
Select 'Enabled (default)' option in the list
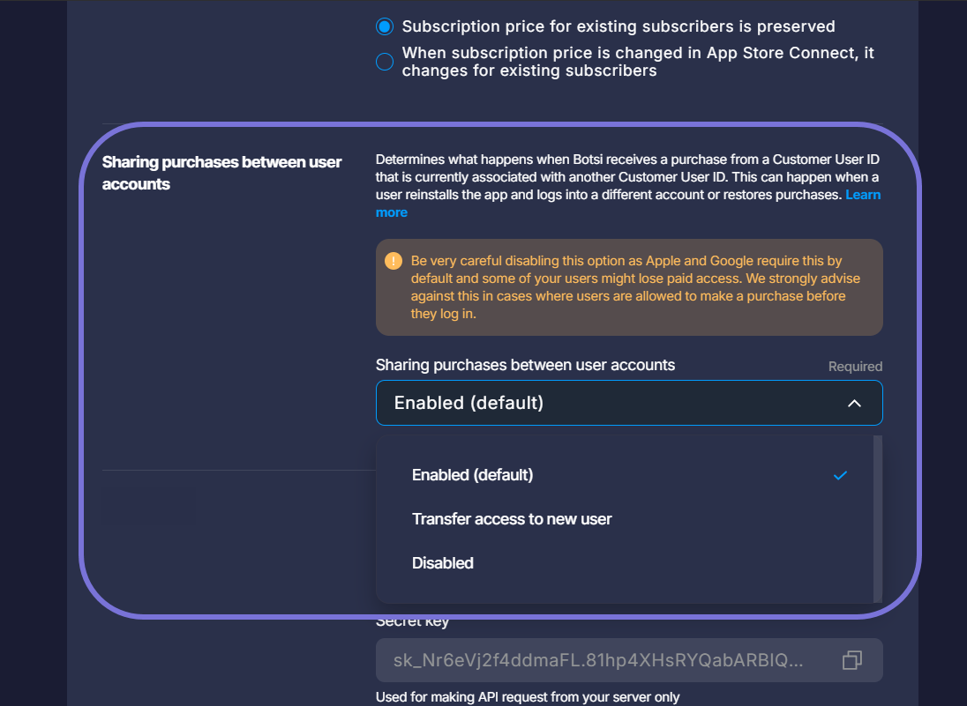[473, 475]
